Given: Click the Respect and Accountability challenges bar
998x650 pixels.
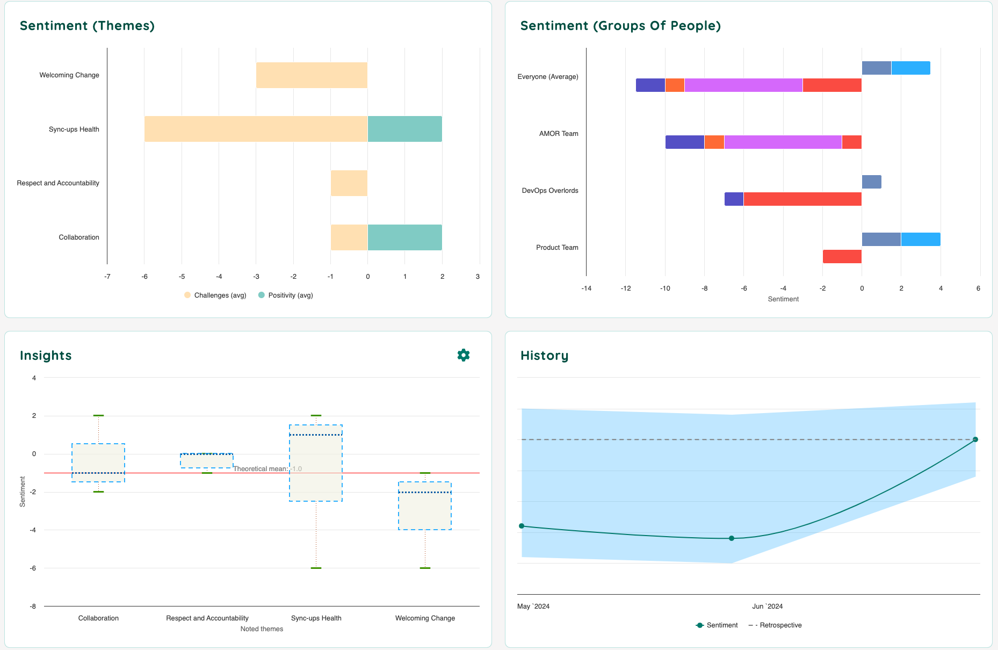Looking at the screenshot, I should click(349, 183).
